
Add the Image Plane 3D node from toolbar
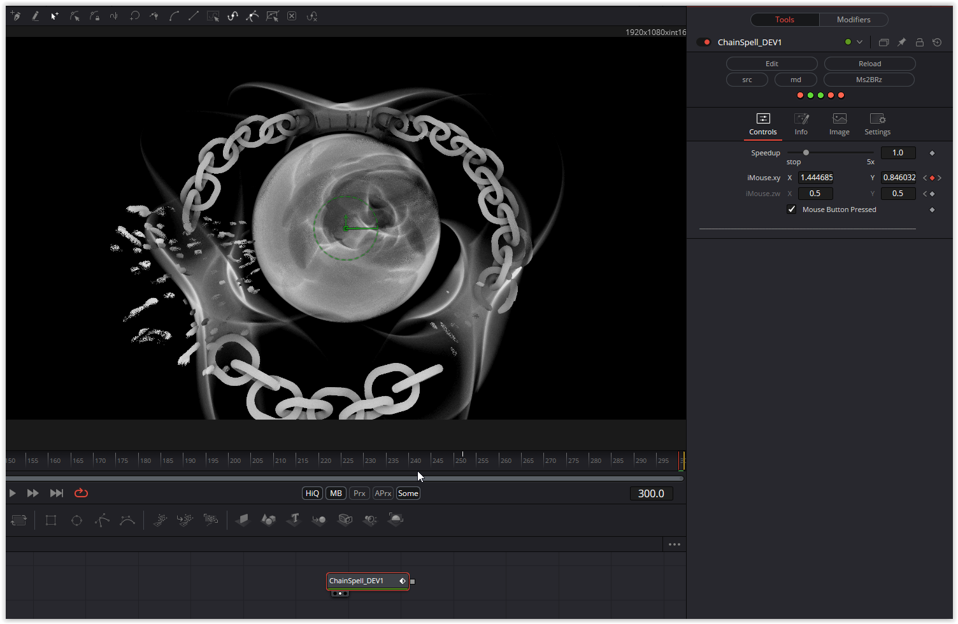click(x=243, y=520)
